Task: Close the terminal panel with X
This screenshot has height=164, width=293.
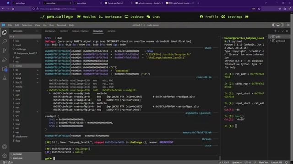Action: click(287, 31)
